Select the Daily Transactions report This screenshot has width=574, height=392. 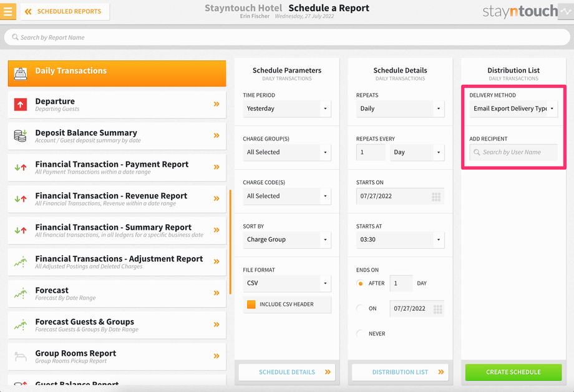tap(117, 74)
